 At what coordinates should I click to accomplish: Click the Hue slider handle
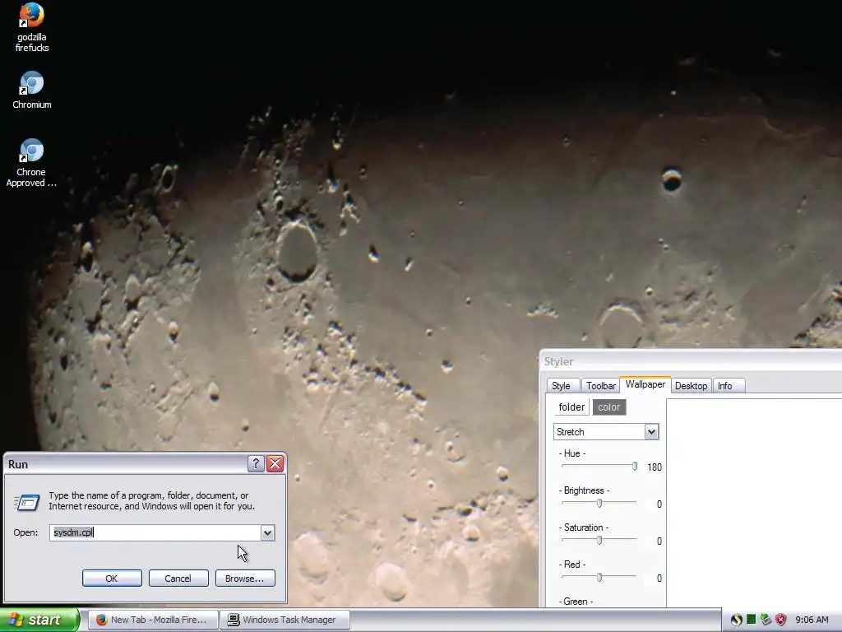635,467
